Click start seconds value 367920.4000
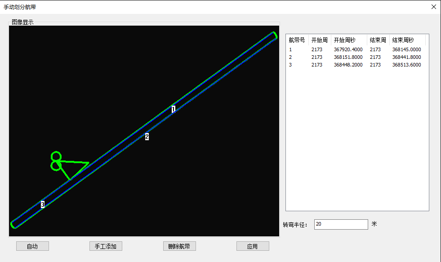441x262 pixels. click(348, 49)
